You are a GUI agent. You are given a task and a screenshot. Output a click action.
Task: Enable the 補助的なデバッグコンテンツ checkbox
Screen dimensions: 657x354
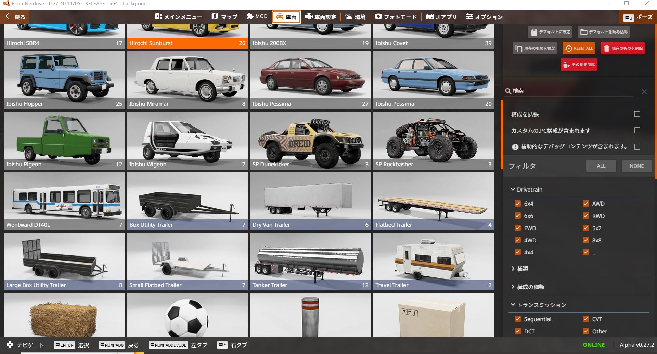(x=637, y=147)
